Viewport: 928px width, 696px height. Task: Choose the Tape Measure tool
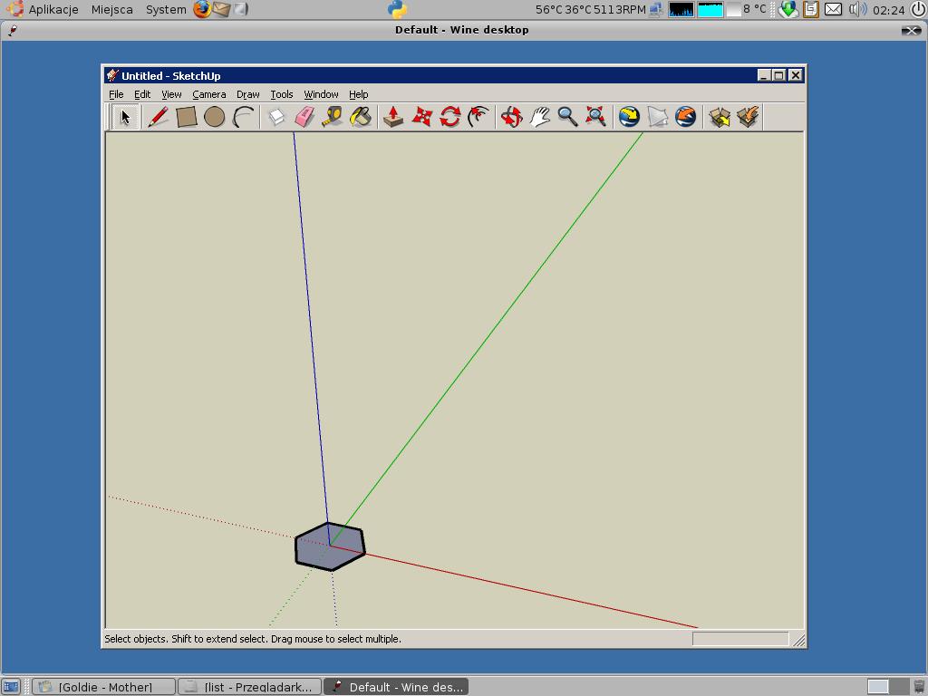tap(333, 117)
